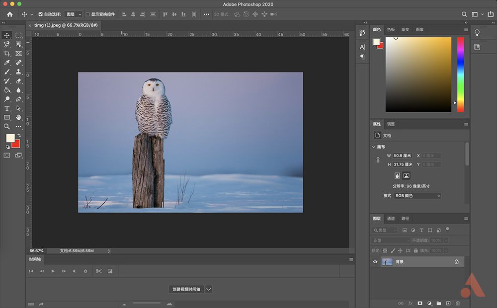Switch to the 通道 tab

(391, 219)
